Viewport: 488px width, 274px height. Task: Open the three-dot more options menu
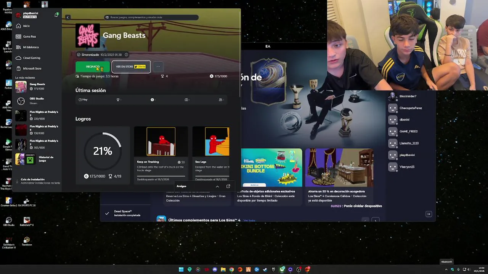[x=158, y=67]
